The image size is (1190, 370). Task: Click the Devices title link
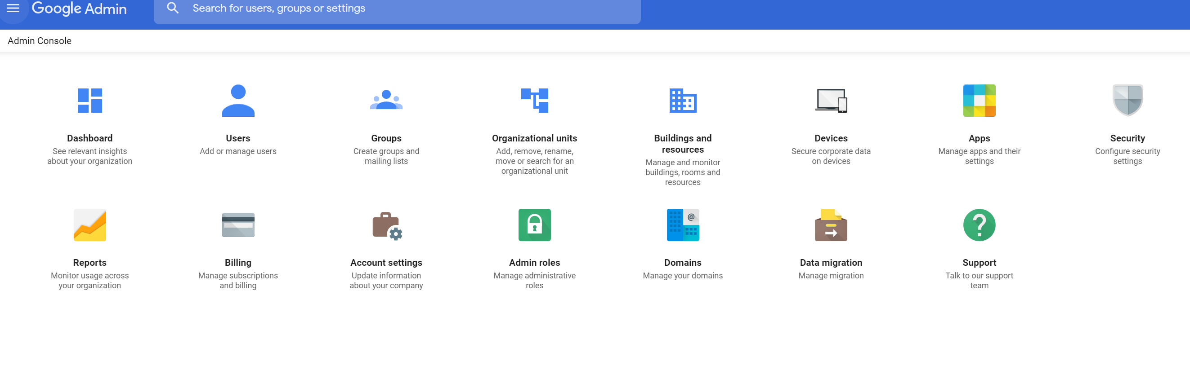831,138
